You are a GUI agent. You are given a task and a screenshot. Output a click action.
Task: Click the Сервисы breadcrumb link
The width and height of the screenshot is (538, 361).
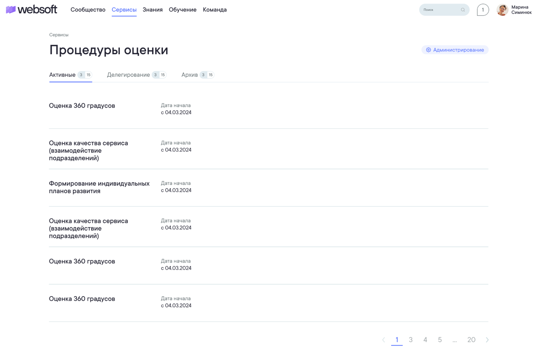point(59,35)
